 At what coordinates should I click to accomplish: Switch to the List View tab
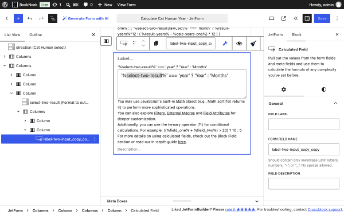tap(12, 34)
